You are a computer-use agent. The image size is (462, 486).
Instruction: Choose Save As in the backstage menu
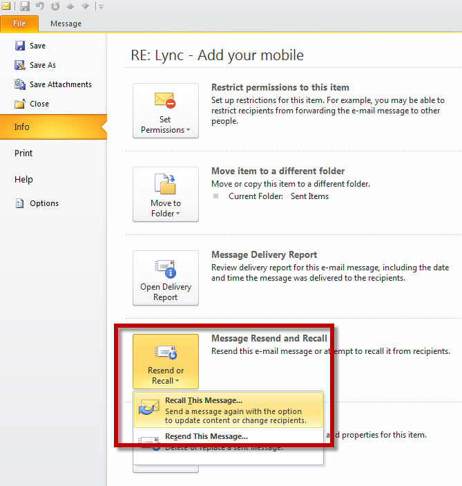pyautogui.click(x=42, y=65)
